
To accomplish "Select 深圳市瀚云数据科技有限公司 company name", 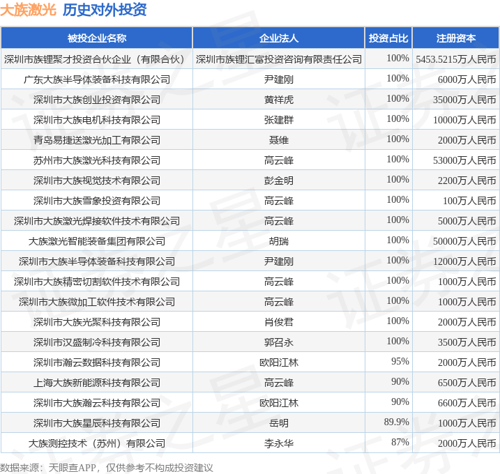I will tap(97, 362).
